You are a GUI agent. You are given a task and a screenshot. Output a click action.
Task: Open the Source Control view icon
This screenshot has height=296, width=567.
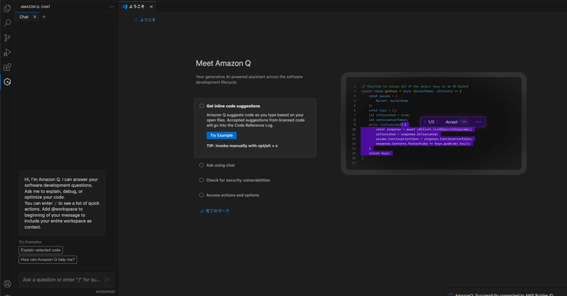(x=7, y=38)
